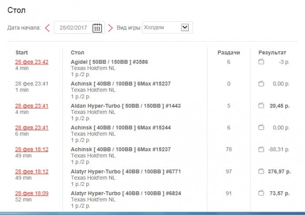The image size is (305, 215).
Task: Open the 28 фев 18:09 session link
Action: 32,193
